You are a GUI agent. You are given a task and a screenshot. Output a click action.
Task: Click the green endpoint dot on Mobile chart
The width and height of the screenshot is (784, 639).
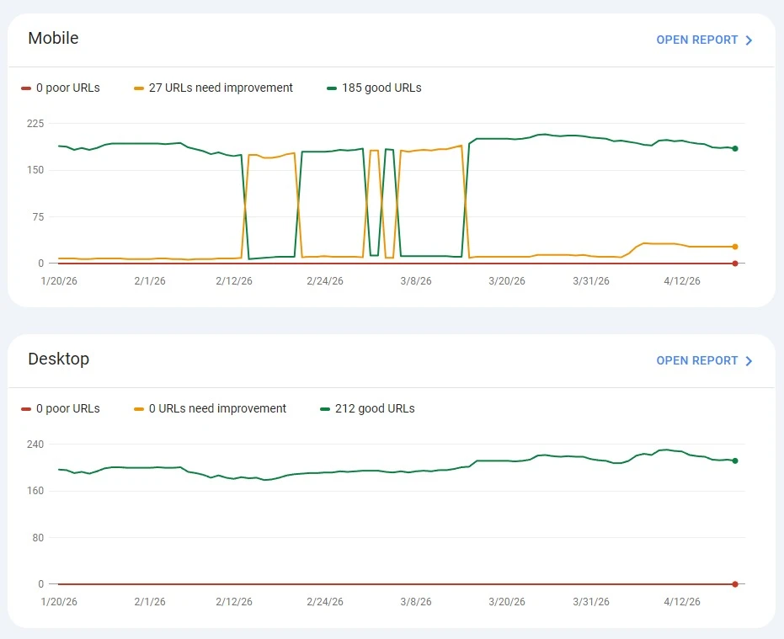[x=734, y=147]
